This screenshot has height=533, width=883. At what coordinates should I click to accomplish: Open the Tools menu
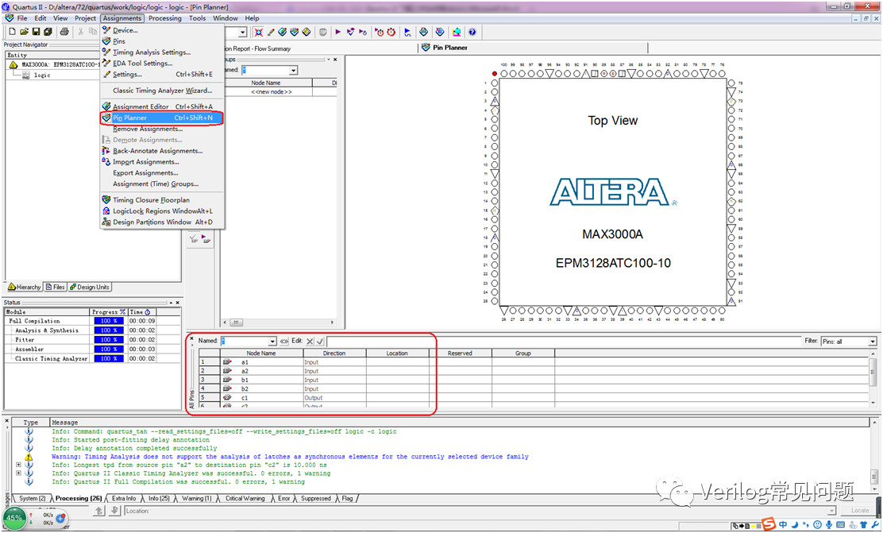coord(197,18)
